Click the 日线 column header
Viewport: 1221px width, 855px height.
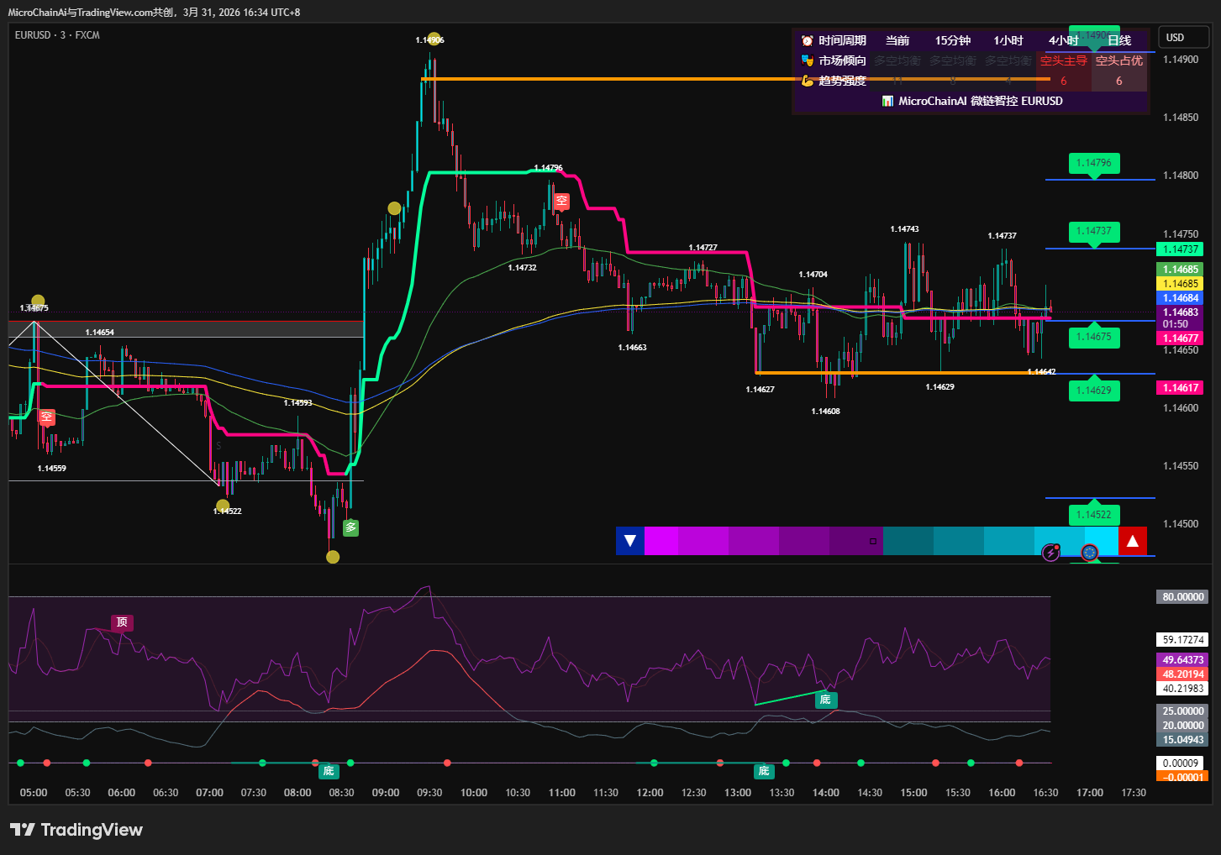point(1119,40)
